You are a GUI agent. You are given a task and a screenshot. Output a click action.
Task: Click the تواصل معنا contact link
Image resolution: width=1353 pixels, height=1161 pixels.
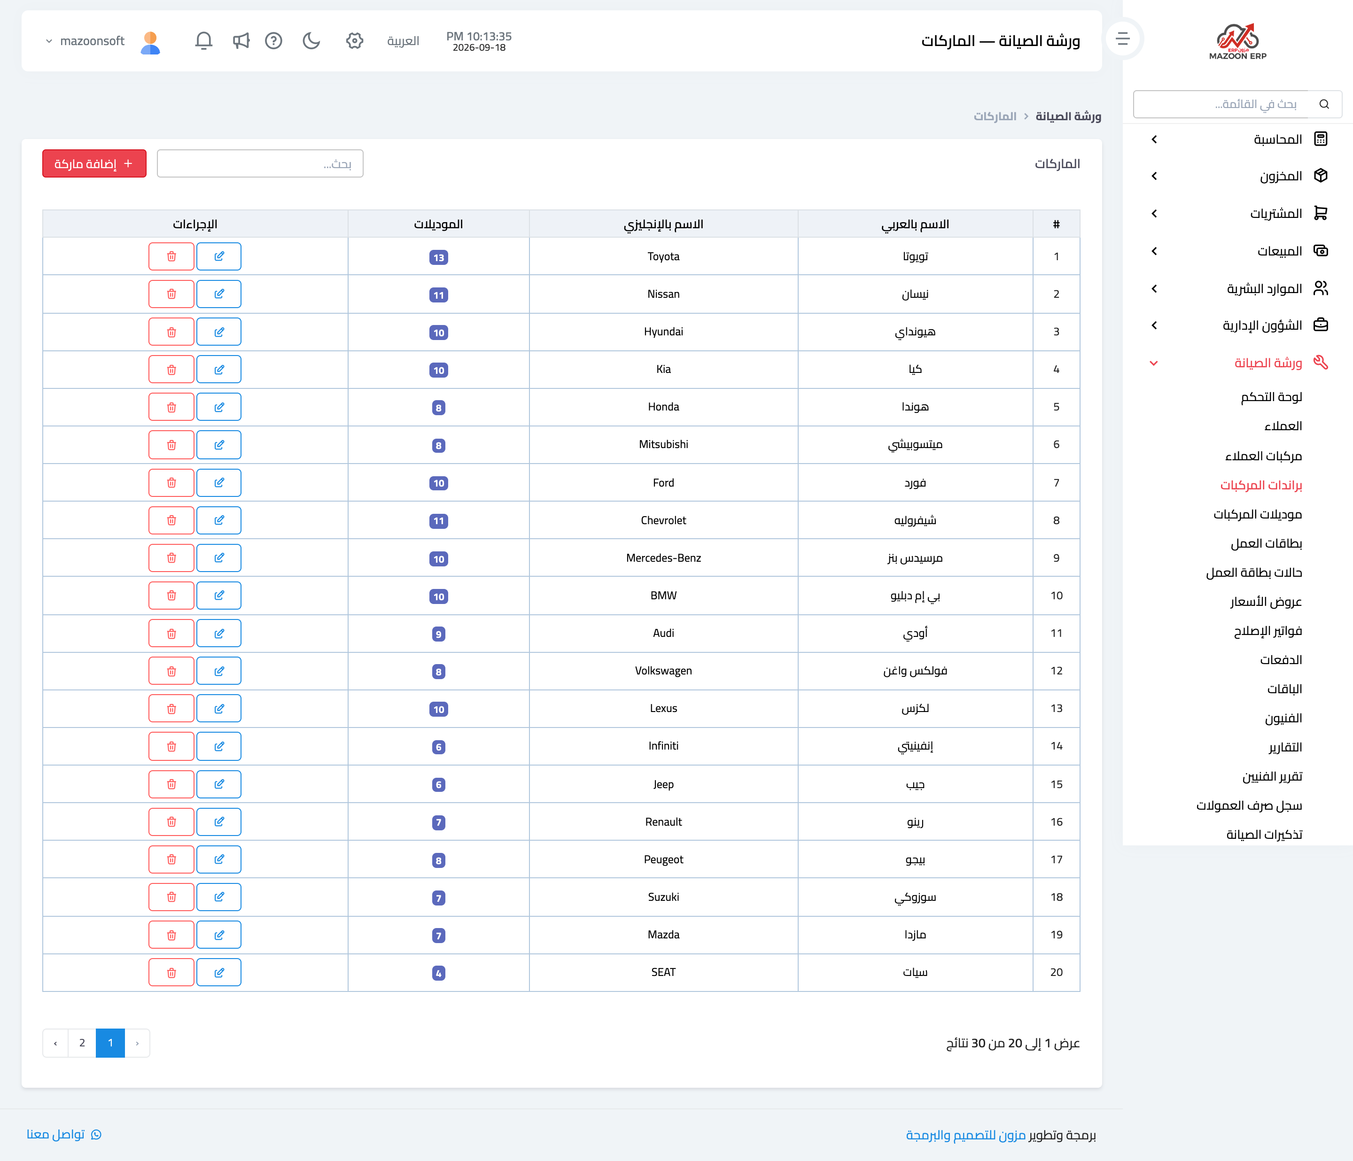coord(64,1135)
